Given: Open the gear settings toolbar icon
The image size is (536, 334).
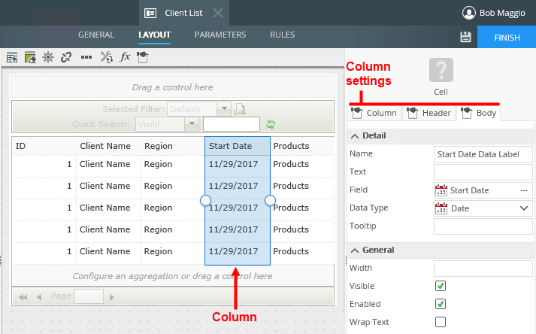Looking at the screenshot, I should point(48,56).
